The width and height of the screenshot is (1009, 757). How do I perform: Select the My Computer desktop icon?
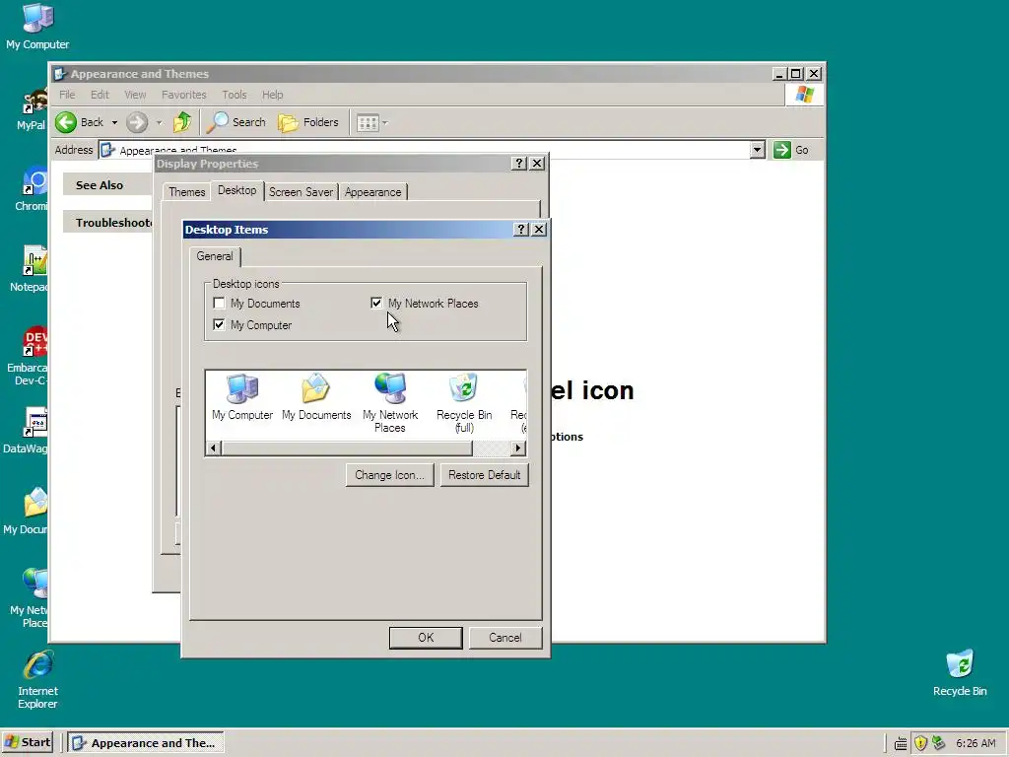click(x=37, y=27)
